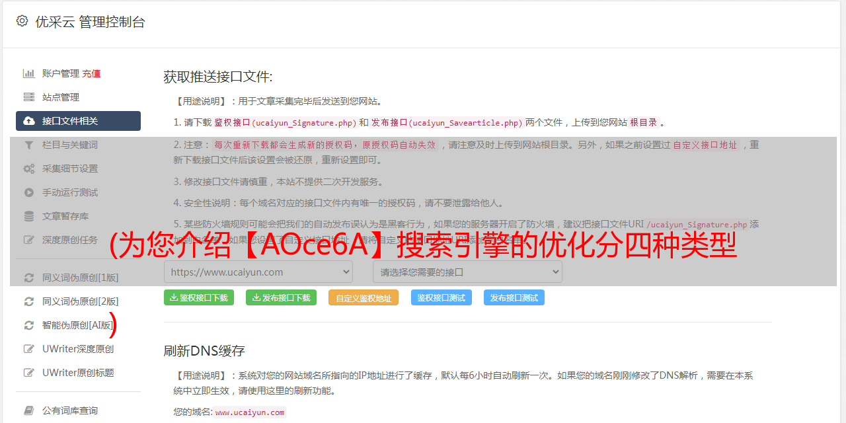Click the 刷新DNS缓存 heading
Viewport: 846px width, 423px height.
(204, 350)
